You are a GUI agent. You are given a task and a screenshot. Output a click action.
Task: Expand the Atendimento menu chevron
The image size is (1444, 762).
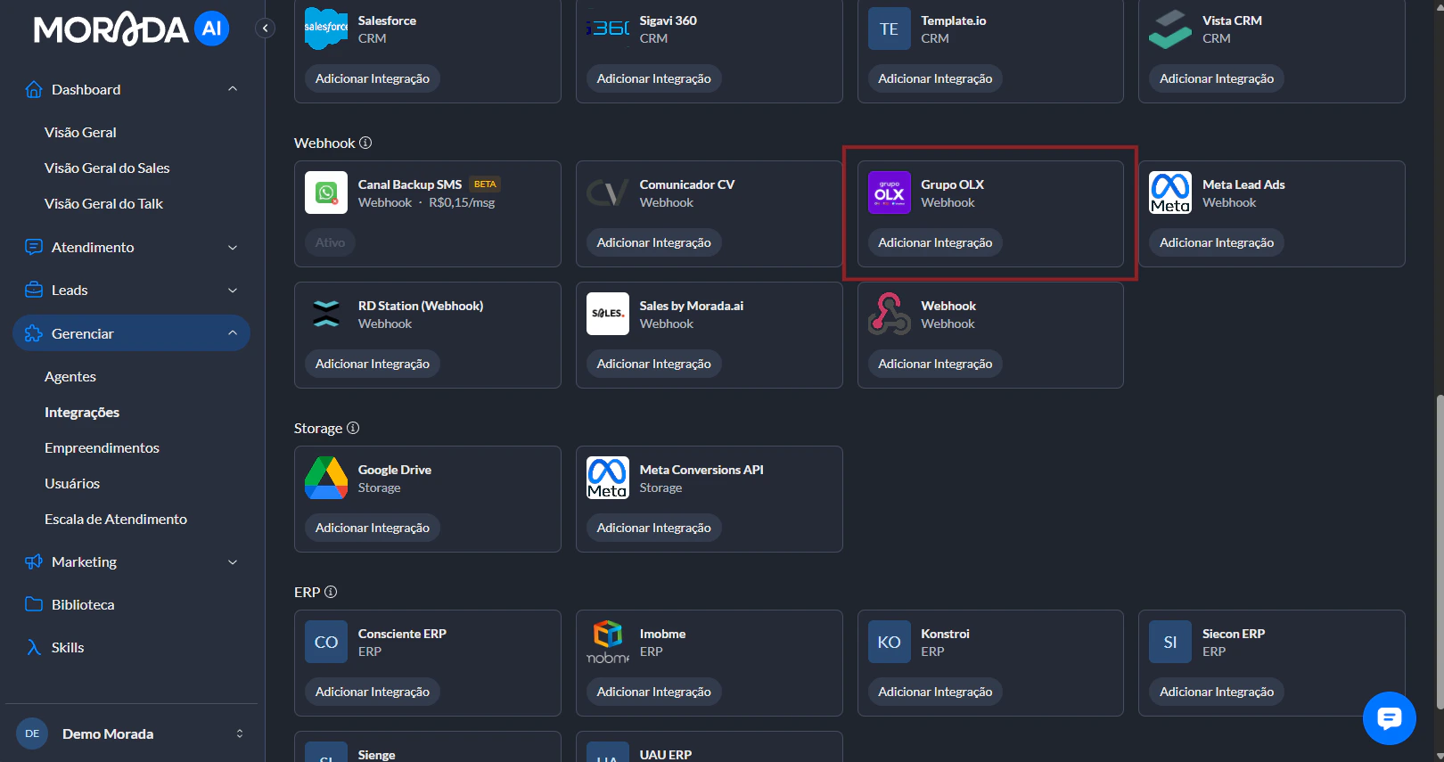click(233, 247)
